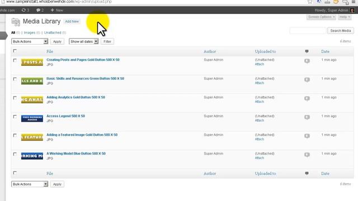Open Creating Posts and Pages Gold Button link

pyautogui.click(x=83, y=60)
